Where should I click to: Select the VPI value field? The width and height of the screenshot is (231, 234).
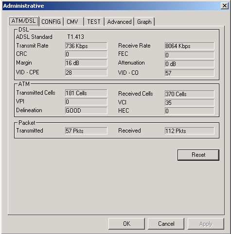coord(86,102)
